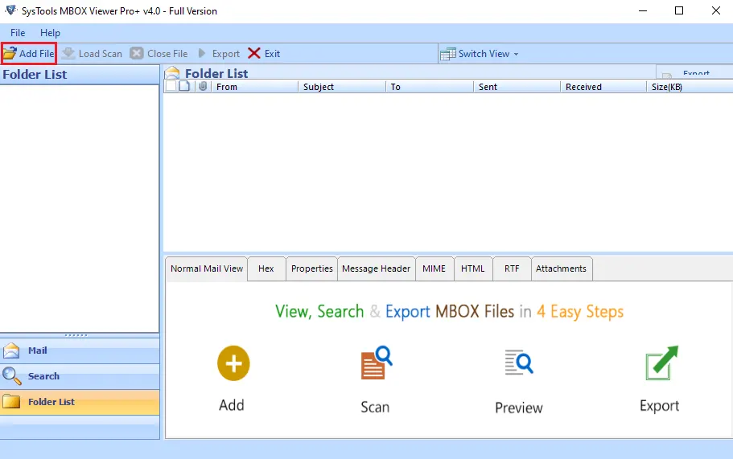Click the Preview step magnifier icon
This screenshot has width=733, height=459.
(x=519, y=363)
